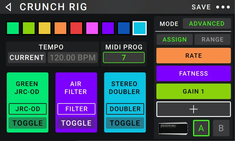Image resolution: width=235 pixels, height=141 pixels.
Task: Open the DOUBLER assignment selector
Action: (125, 109)
